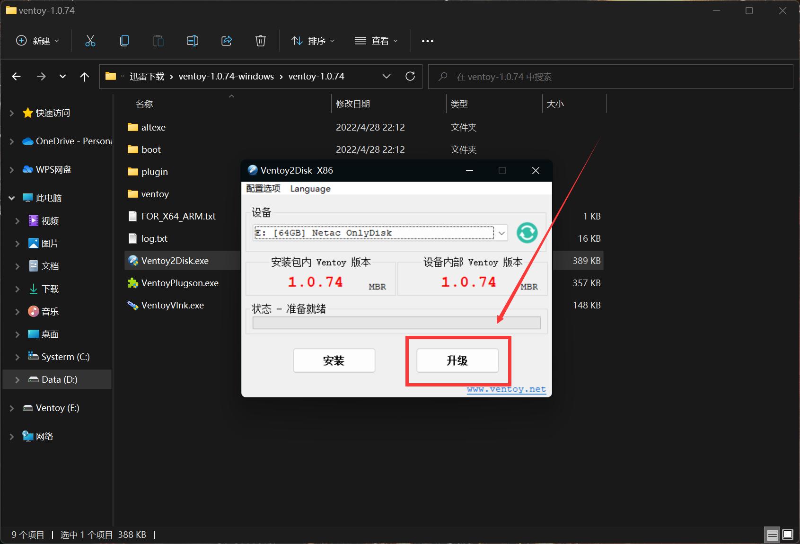The width and height of the screenshot is (800, 544).
Task: Click the refresh device list icon in Ventoy2Disk
Action: 527,232
